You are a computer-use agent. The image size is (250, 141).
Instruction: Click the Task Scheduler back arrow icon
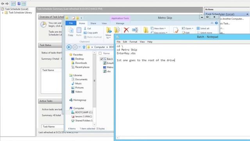[3, 4]
